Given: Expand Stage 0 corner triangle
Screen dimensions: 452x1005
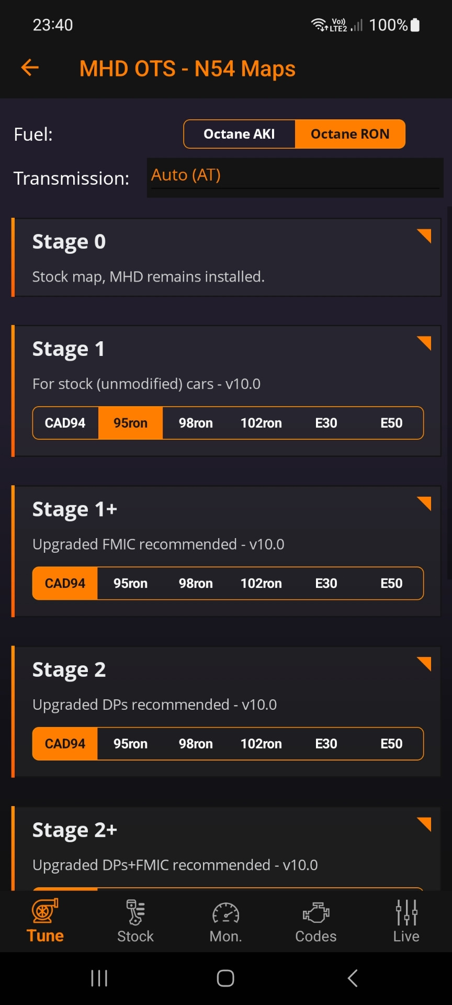Looking at the screenshot, I should (424, 236).
